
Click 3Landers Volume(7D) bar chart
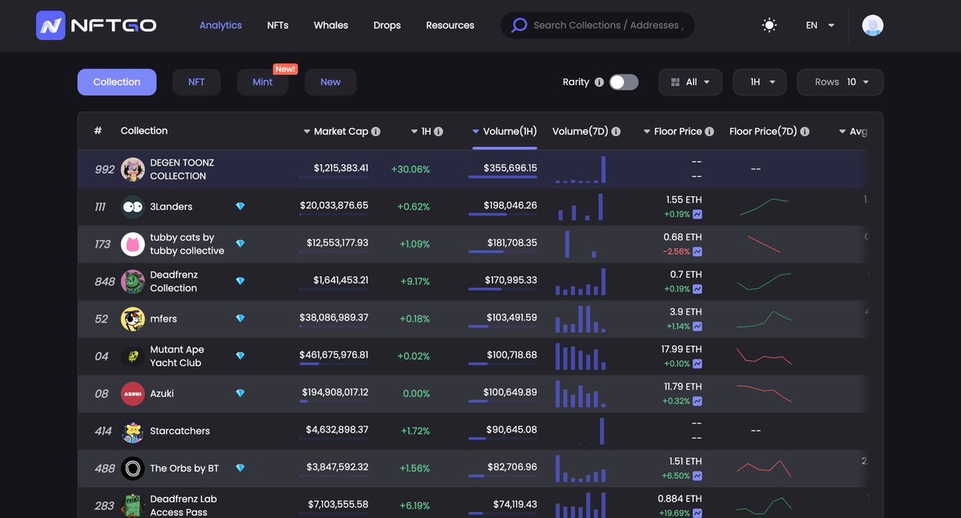(581, 207)
